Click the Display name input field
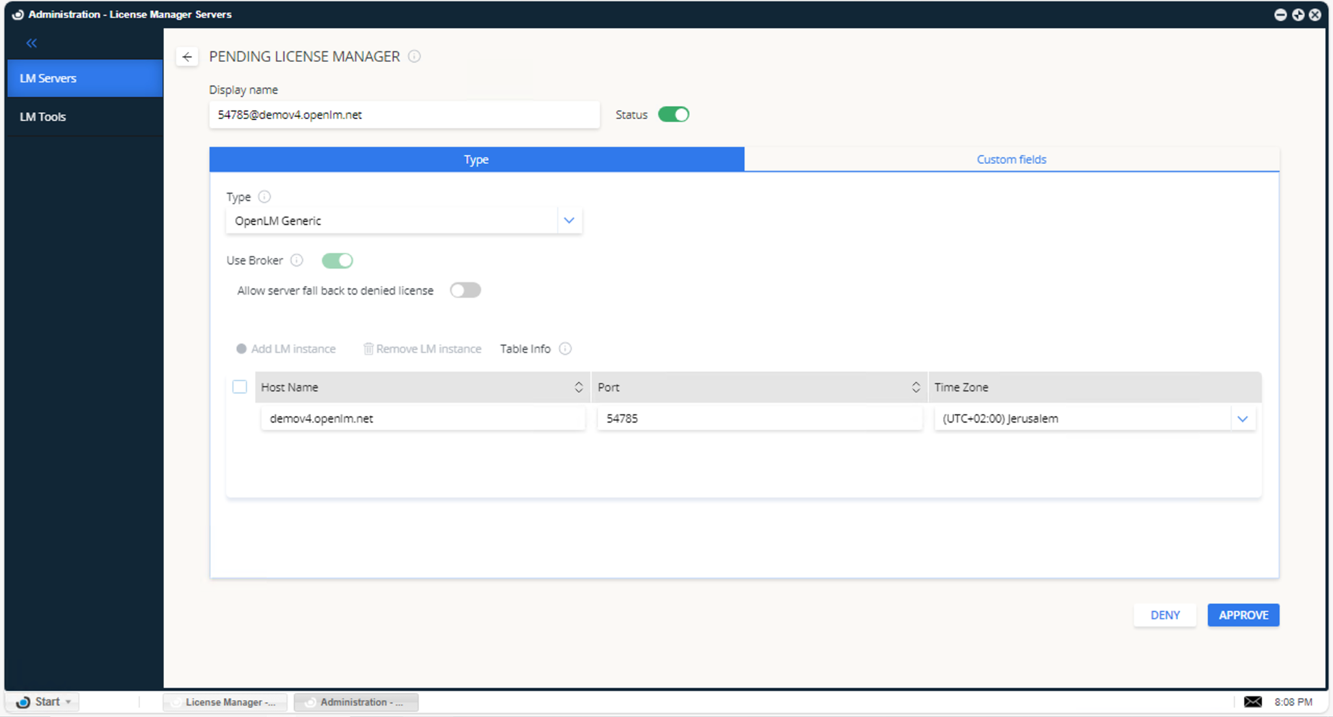 [x=404, y=115]
